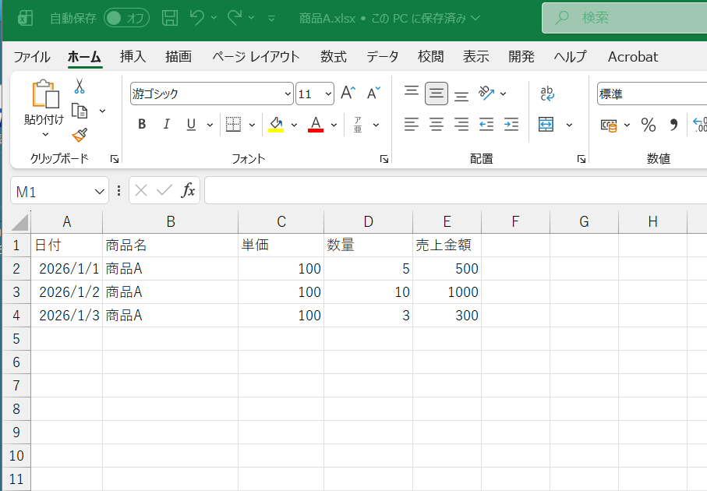Screen dimensions: 707x491
Task: Apply the yellow fill color swatch
Action: pyautogui.click(x=275, y=124)
